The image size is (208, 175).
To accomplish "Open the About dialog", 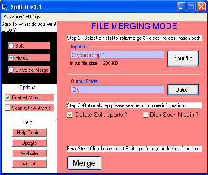I will pos(29,164).
